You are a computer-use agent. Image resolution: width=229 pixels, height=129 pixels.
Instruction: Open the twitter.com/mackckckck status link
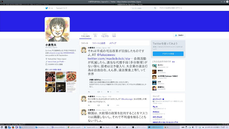tap(110, 59)
